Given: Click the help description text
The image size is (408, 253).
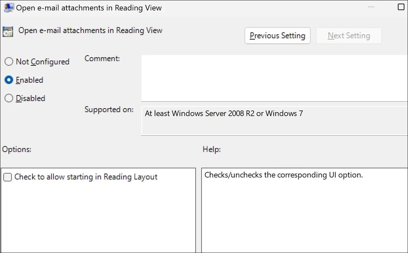Looking at the screenshot, I should click(283, 175).
